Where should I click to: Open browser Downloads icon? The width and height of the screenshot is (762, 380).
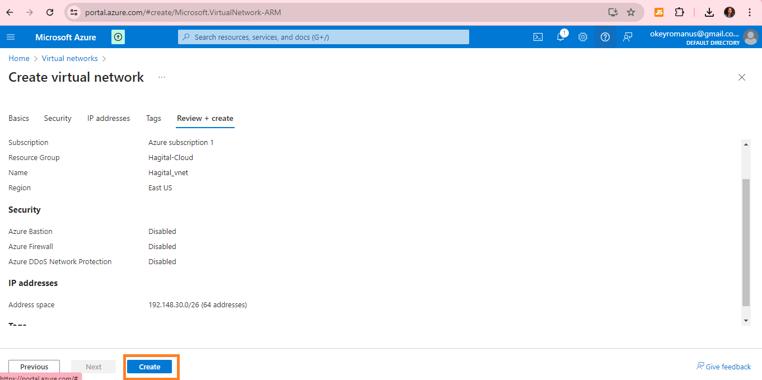(709, 12)
